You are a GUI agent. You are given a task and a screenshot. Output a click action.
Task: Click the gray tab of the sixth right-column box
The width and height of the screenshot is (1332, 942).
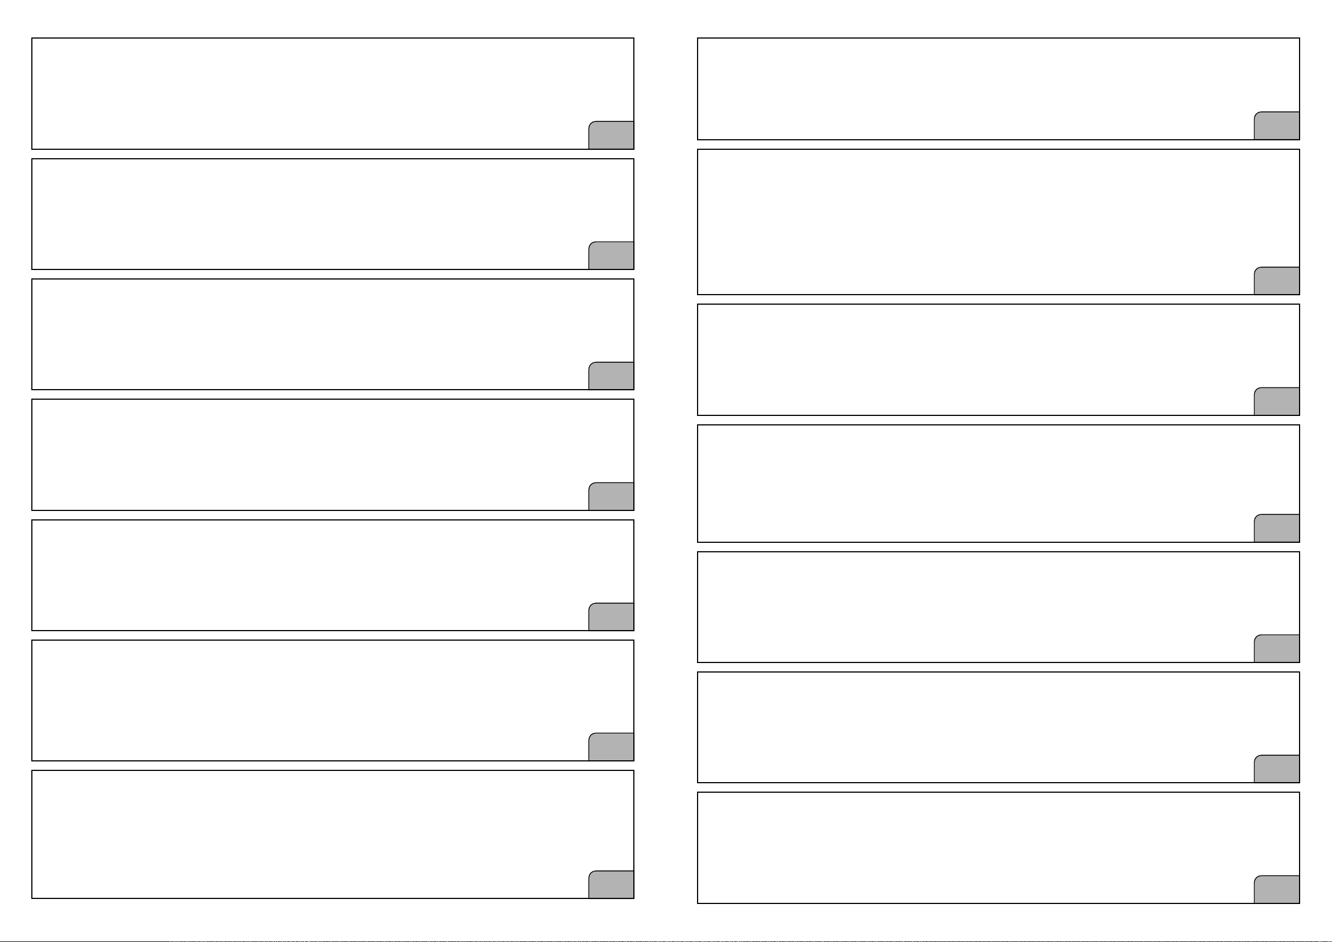(x=1276, y=769)
